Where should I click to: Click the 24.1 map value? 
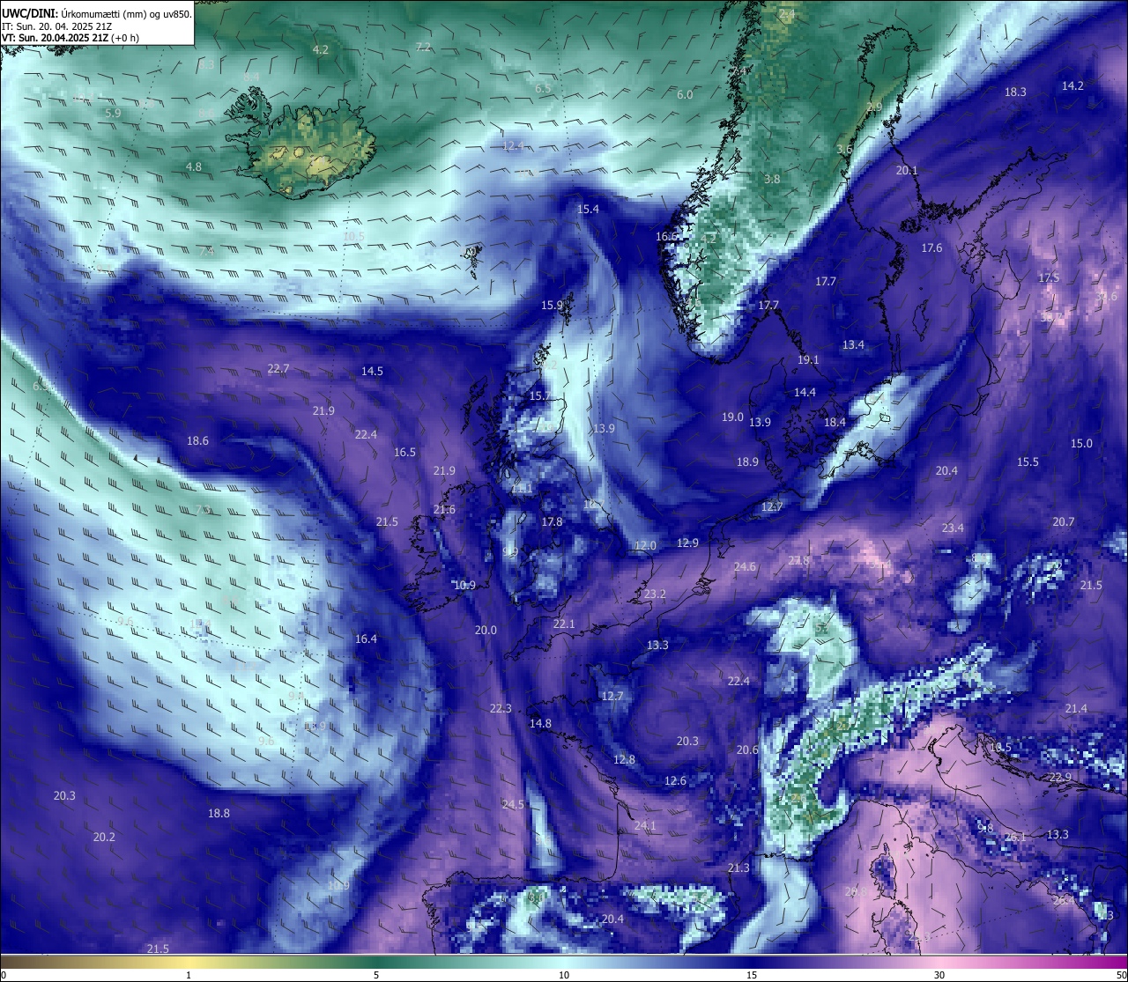(x=645, y=825)
